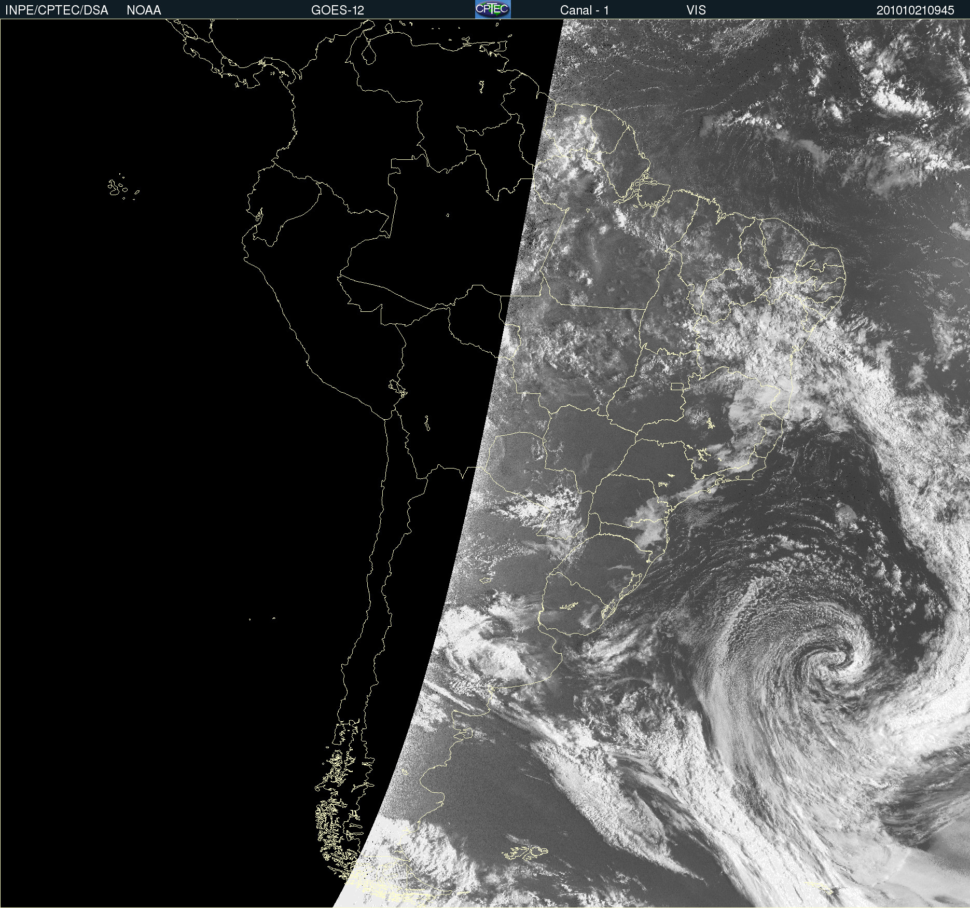The image size is (970, 908).
Task: Click the INPE/CPTEC/DSA header text
Action: click(x=57, y=10)
